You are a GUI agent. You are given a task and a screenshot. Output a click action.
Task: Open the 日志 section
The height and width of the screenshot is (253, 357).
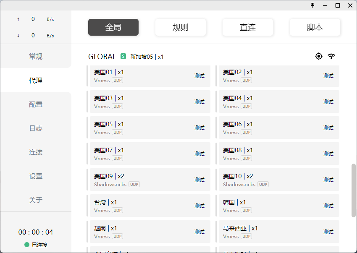pos(36,128)
